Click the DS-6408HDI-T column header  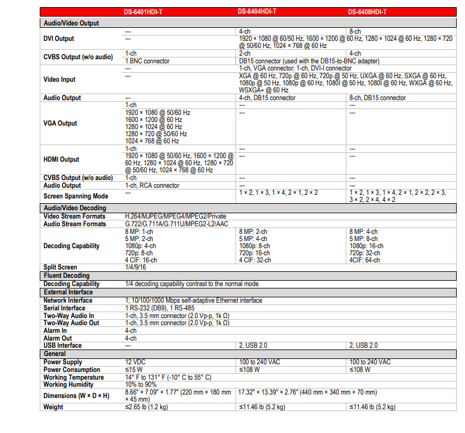(x=367, y=12)
